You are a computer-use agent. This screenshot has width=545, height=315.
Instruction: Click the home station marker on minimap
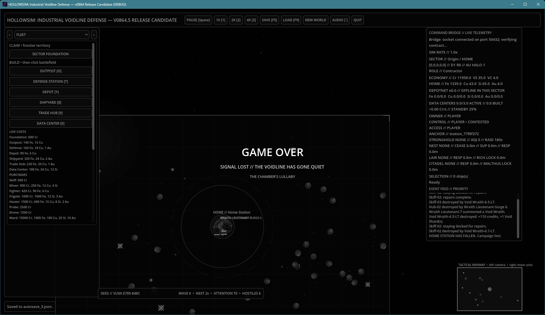click(x=490, y=289)
